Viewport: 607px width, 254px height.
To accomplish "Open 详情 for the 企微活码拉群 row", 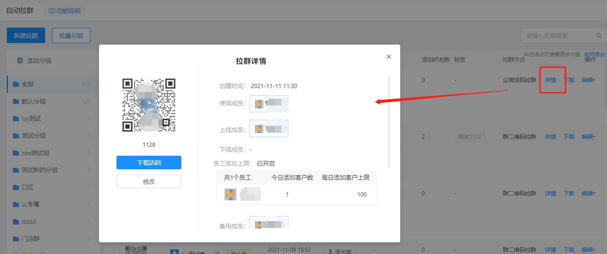I will point(550,80).
